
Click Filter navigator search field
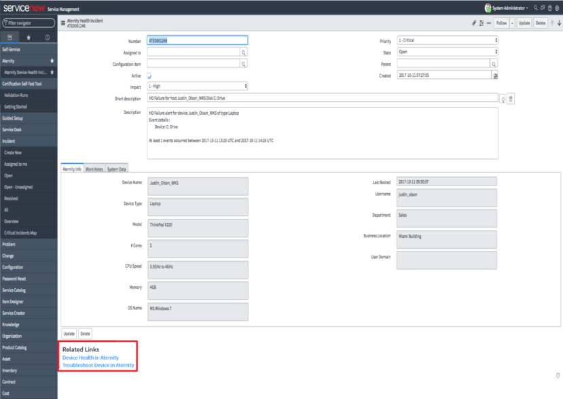point(29,23)
